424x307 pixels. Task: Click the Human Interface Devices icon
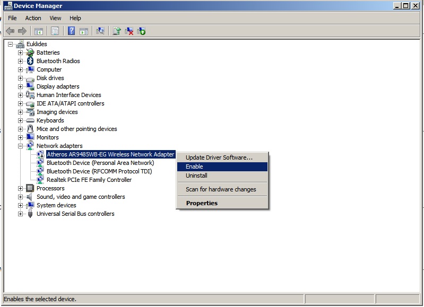click(30, 95)
